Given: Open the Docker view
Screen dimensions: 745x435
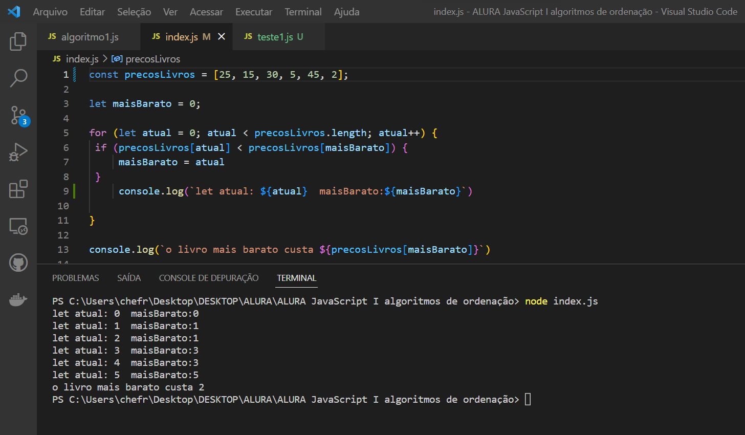Looking at the screenshot, I should 18,299.
